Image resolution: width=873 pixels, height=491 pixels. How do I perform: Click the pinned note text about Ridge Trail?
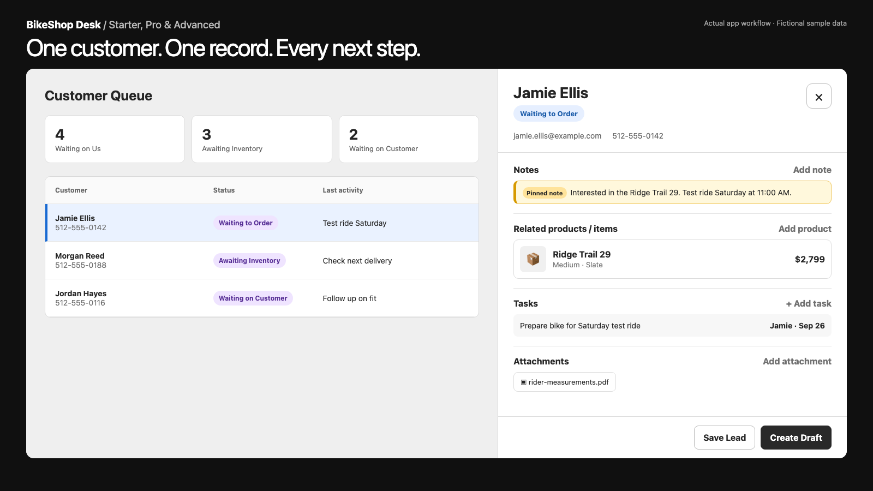680,193
